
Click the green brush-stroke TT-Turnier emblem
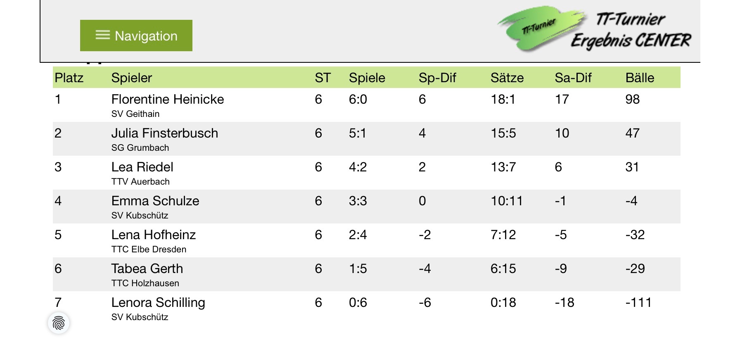pos(541,28)
